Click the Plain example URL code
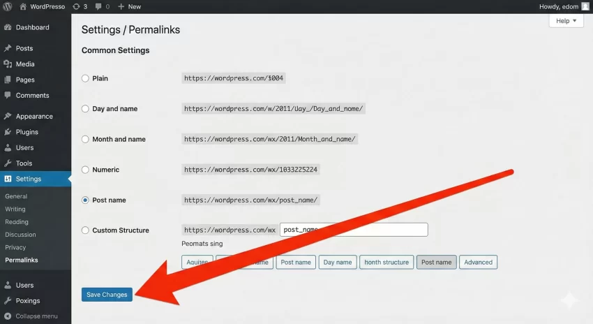Image resolution: width=593 pixels, height=324 pixels. [x=234, y=78]
